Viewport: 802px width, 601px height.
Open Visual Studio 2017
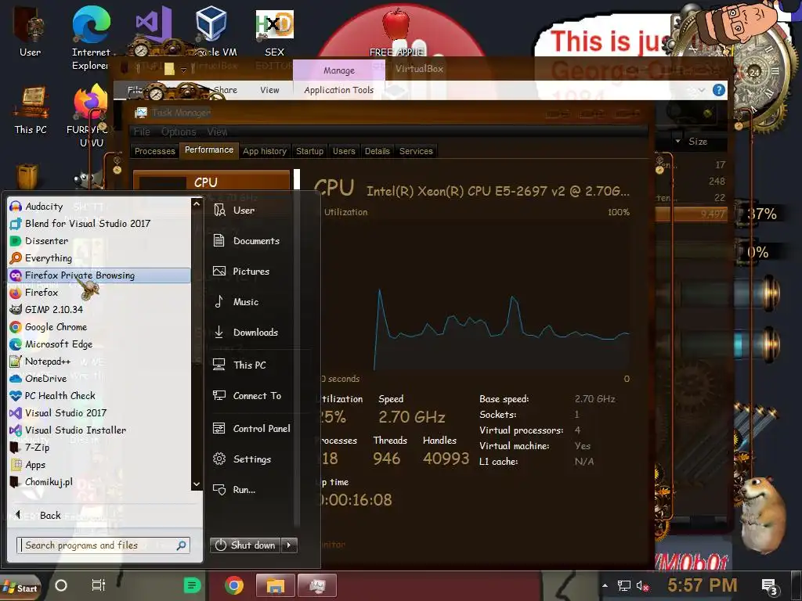(99, 413)
